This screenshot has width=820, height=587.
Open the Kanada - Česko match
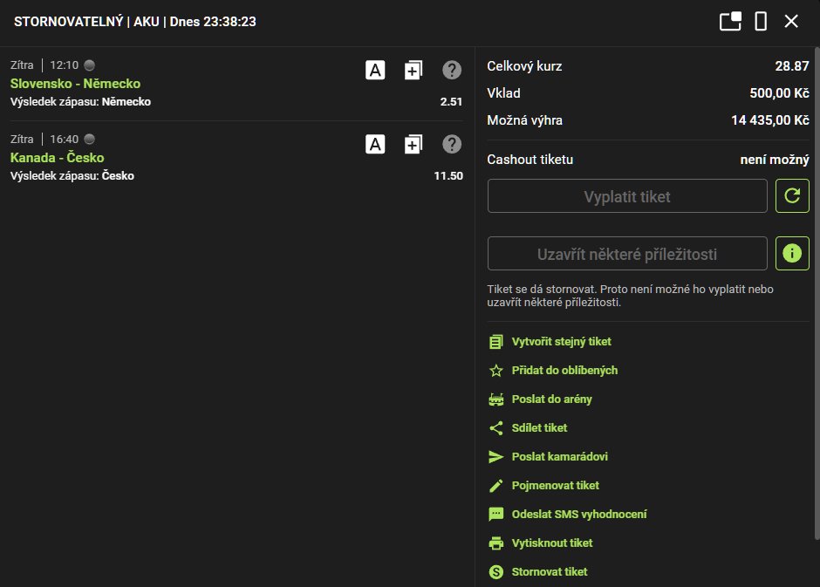[x=57, y=158]
